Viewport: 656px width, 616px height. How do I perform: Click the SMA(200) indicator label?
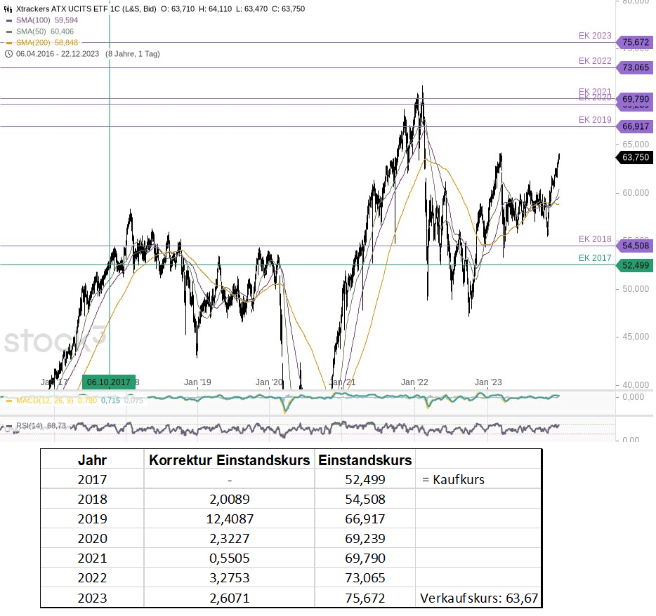pyautogui.click(x=33, y=42)
